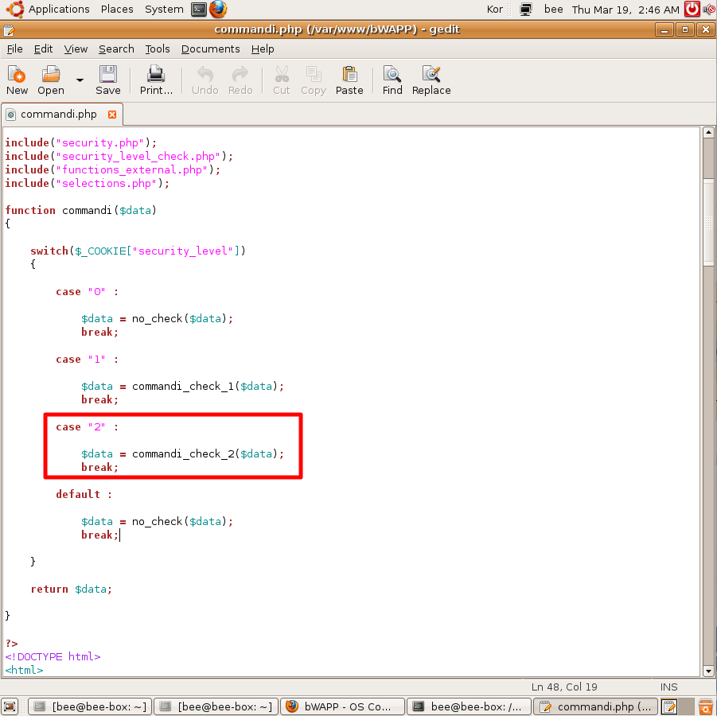Expand the recent files arrow next to Open
The height and width of the screenshot is (716, 717).
(80, 80)
